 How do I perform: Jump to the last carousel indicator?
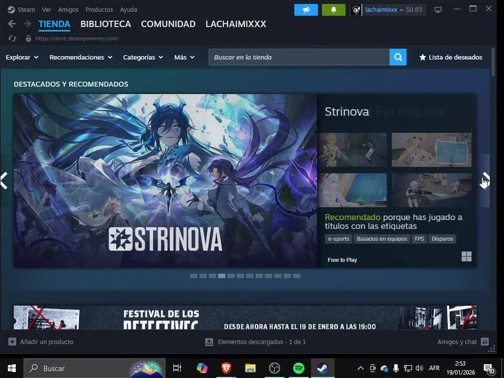pyautogui.click(x=296, y=276)
